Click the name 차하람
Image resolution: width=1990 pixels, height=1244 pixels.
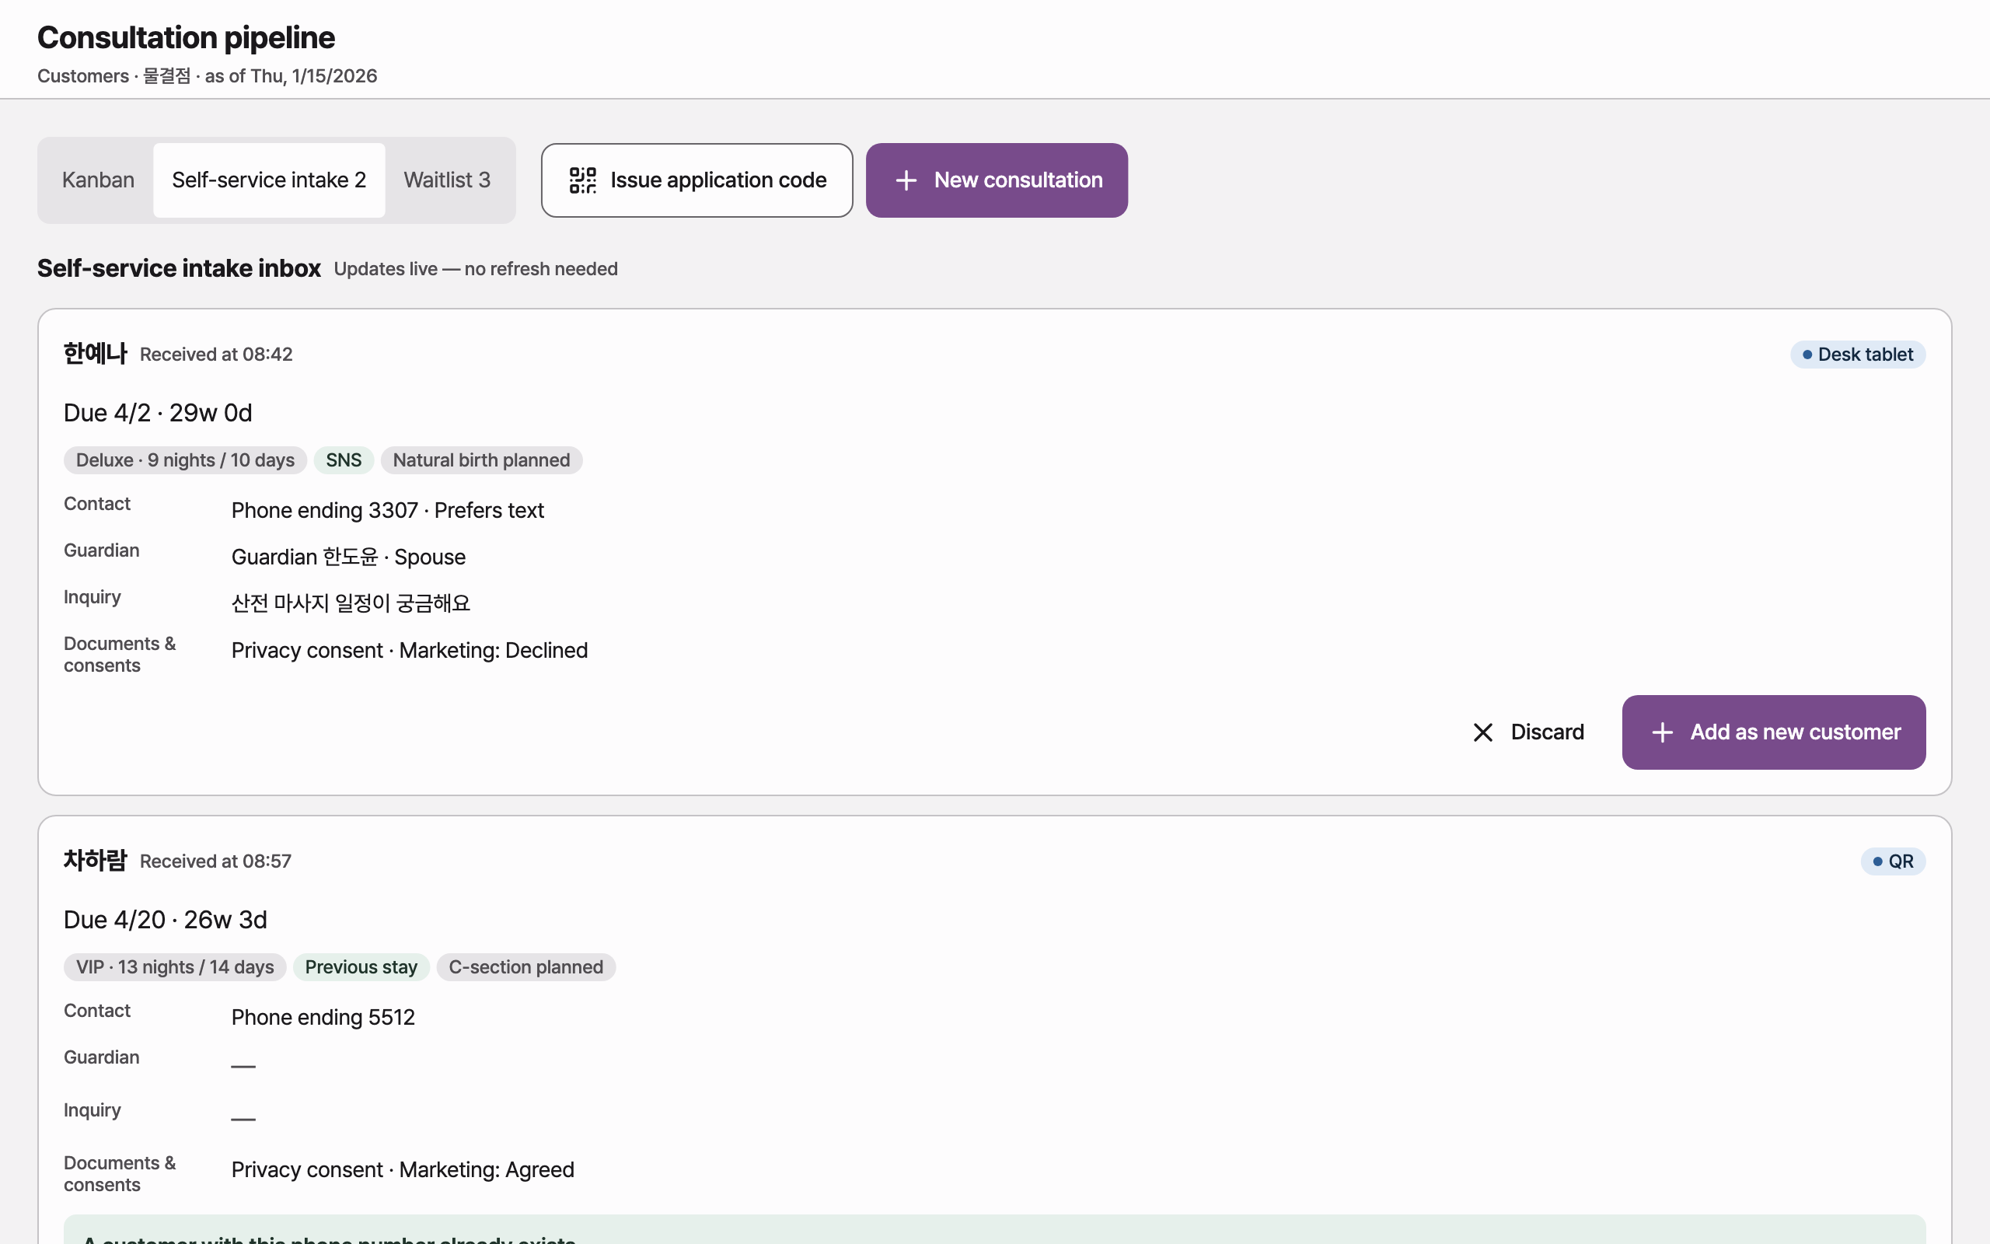click(96, 861)
